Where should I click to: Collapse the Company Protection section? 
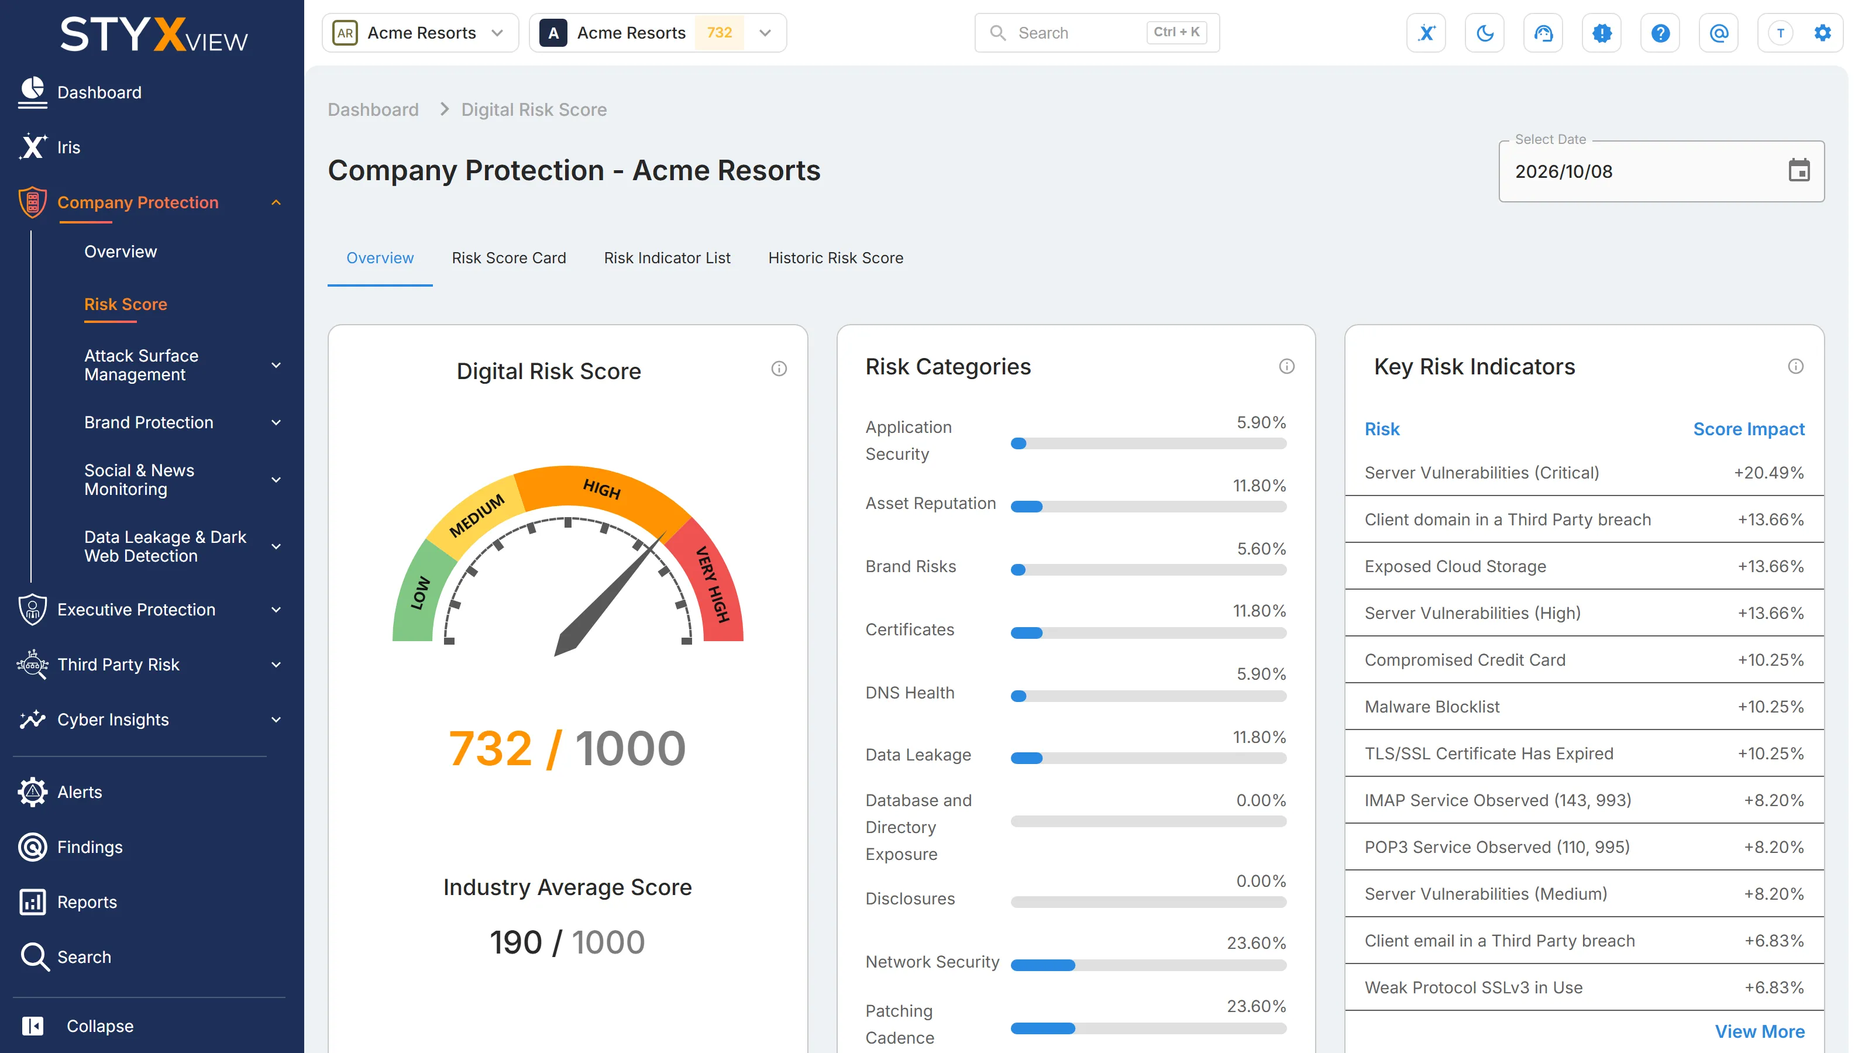pyautogui.click(x=276, y=202)
